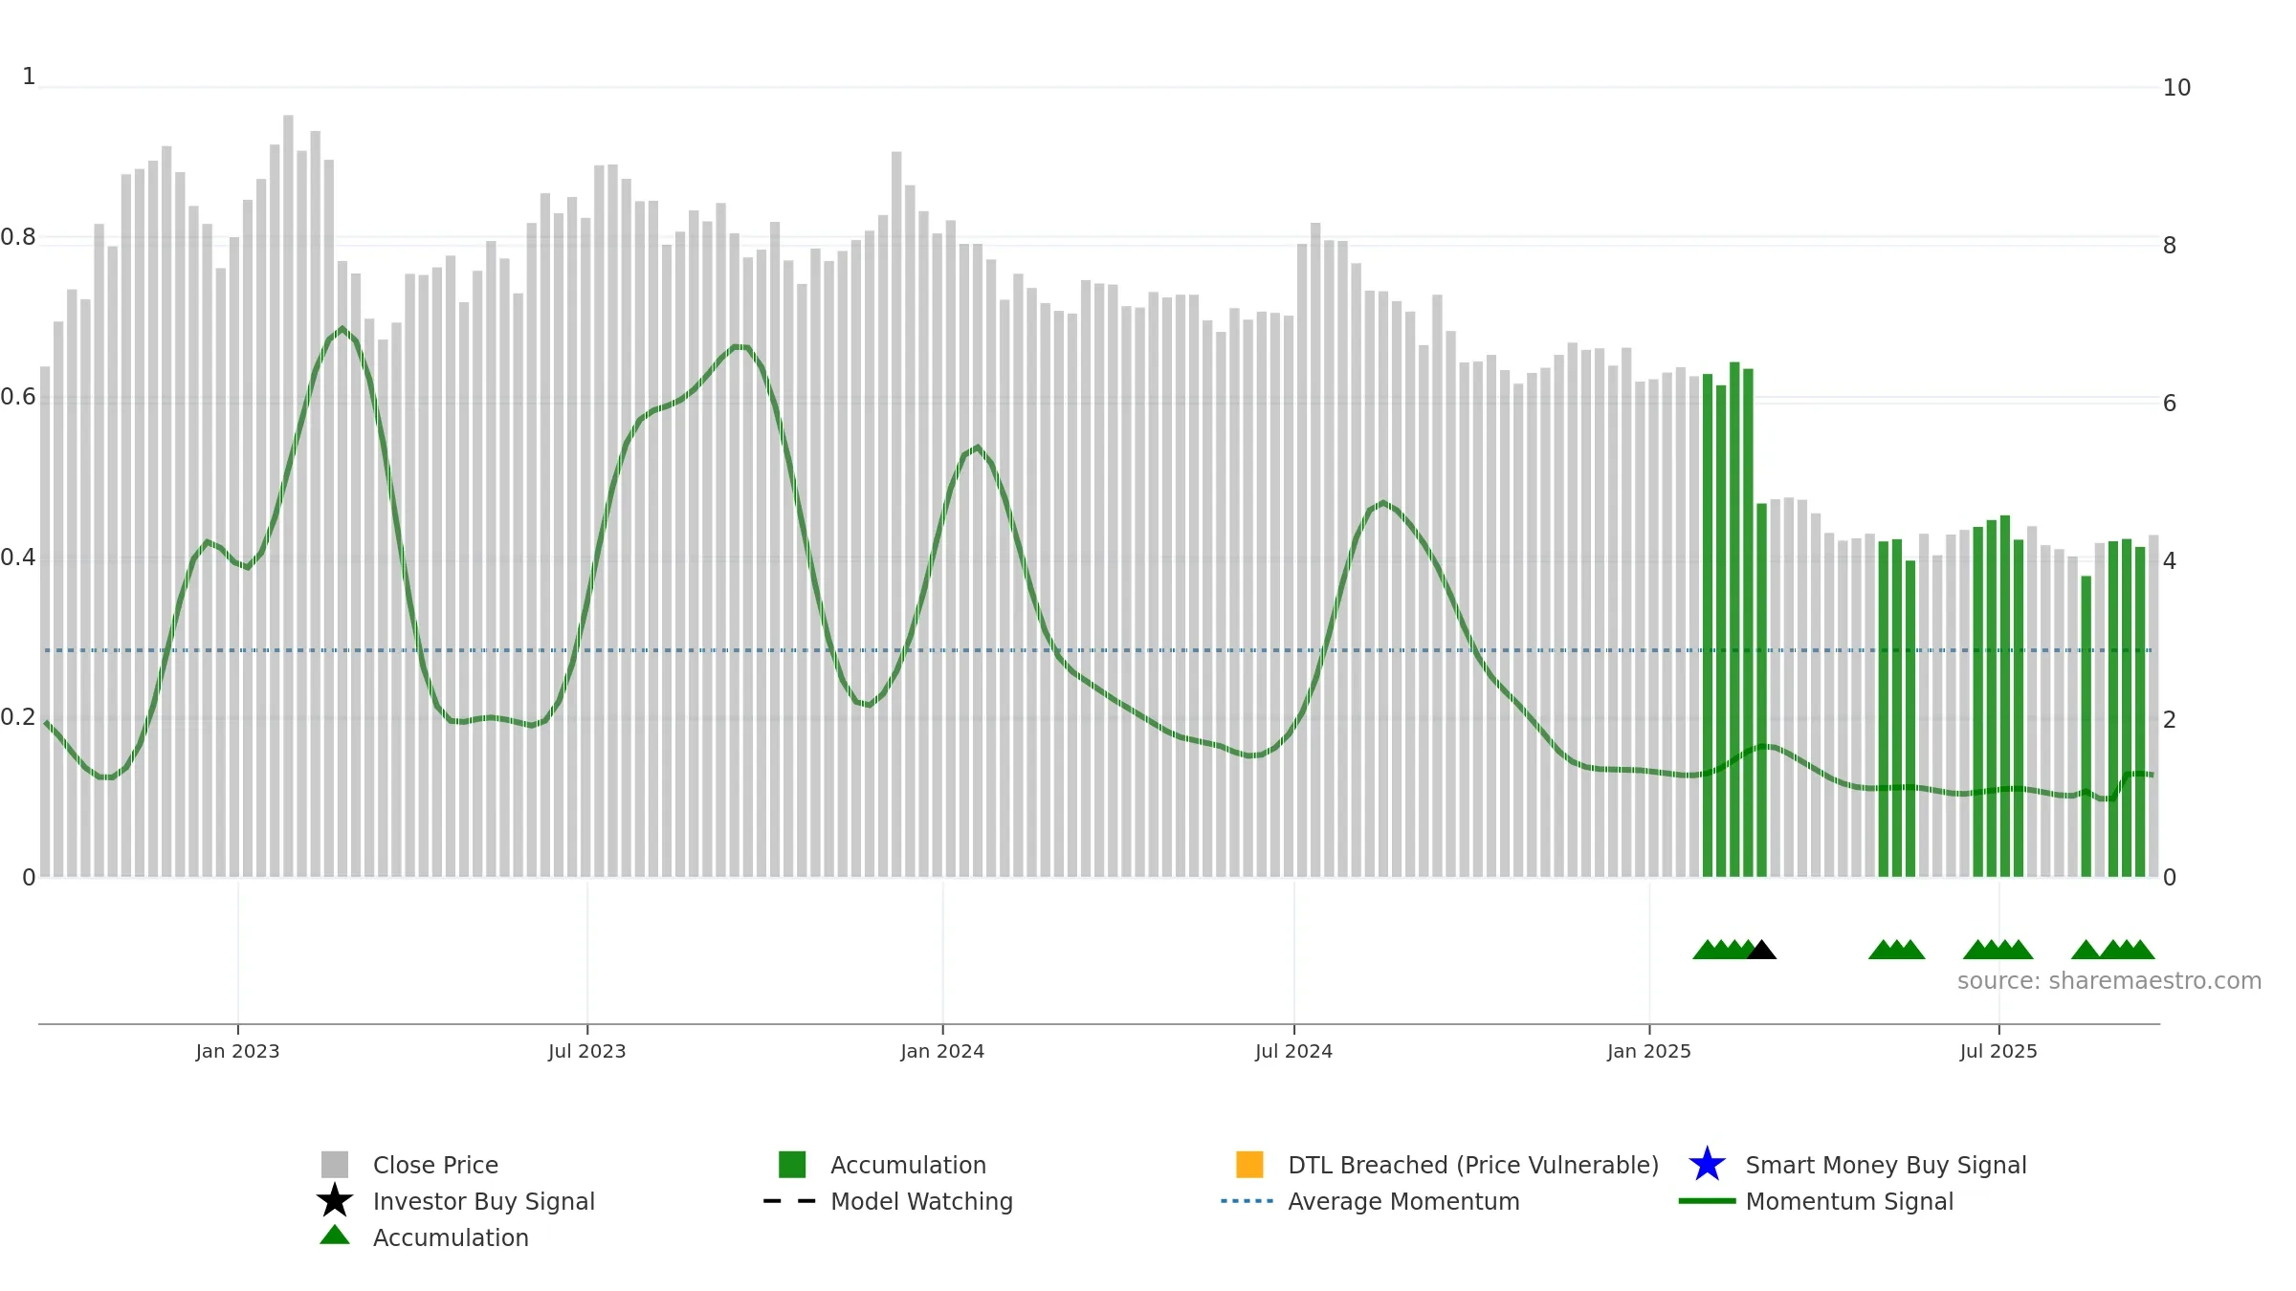The image size is (2296, 1291).
Task: Click the last green accumulation triangle marker
Action: pos(2140,950)
